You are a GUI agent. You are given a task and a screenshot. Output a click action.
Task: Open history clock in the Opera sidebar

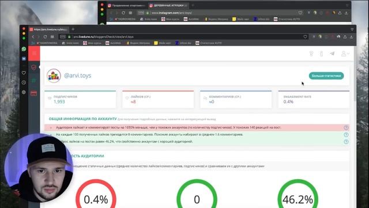coord(24,83)
